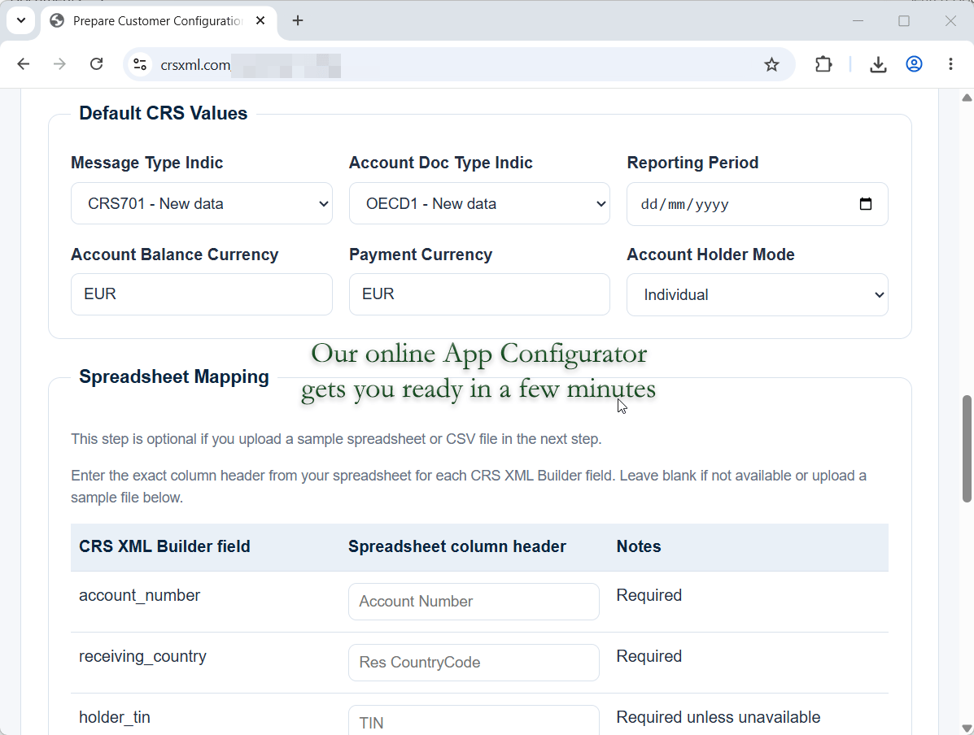The width and height of the screenshot is (974, 735).
Task: View site information icon in address bar
Action: 141,64
